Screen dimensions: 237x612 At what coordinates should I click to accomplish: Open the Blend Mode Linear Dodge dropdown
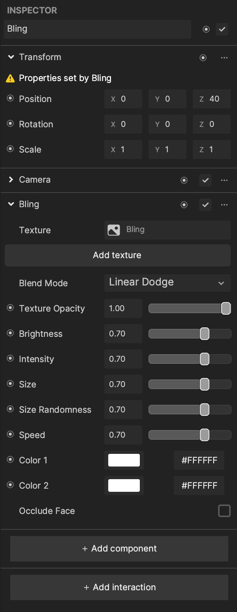click(167, 283)
